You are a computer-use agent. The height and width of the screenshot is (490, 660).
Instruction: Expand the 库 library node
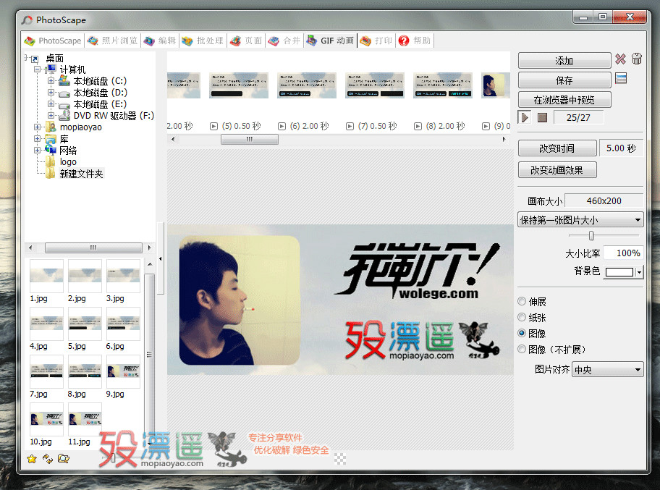pyautogui.click(x=38, y=138)
